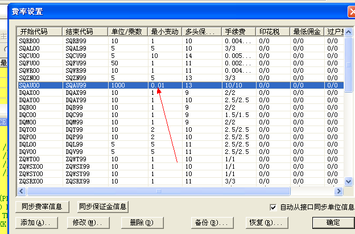Confirm with the 确定 button
Viewport: 355px width, 234px height.
(333, 222)
